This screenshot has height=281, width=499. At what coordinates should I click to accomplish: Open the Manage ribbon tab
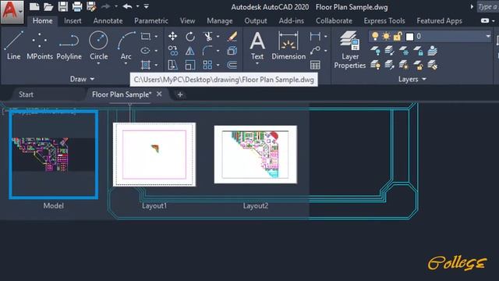tap(220, 21)
